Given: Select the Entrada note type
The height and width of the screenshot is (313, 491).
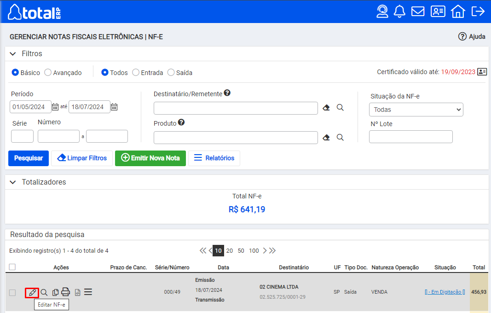Looking at the screenshot, I should pos(136,72).
